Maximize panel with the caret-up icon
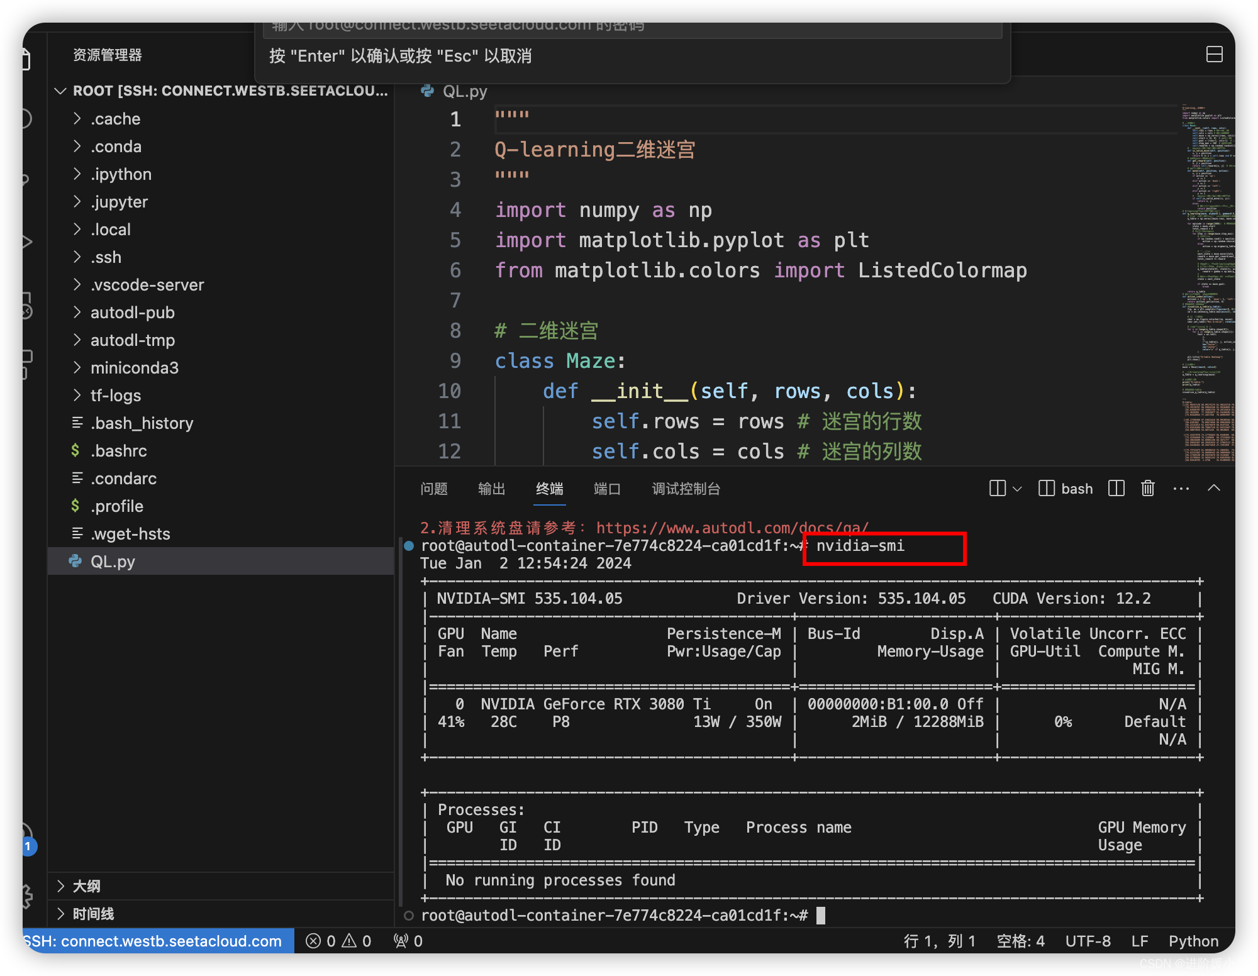The image size is (1258, 976). coord(1214,488)
